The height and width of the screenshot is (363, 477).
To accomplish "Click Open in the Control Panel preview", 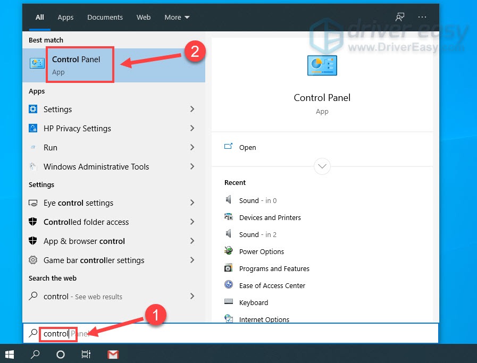I will 247,147.
